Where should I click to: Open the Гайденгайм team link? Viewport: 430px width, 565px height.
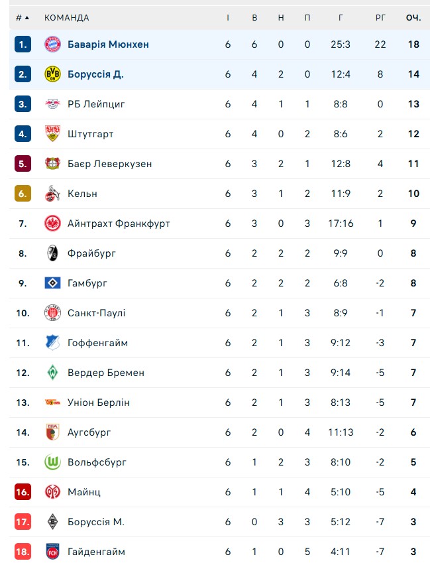[x=96, y=552]
